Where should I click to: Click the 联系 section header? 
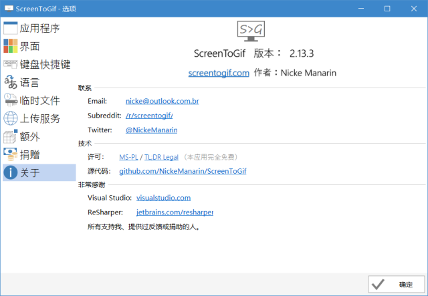click(85, 88)
